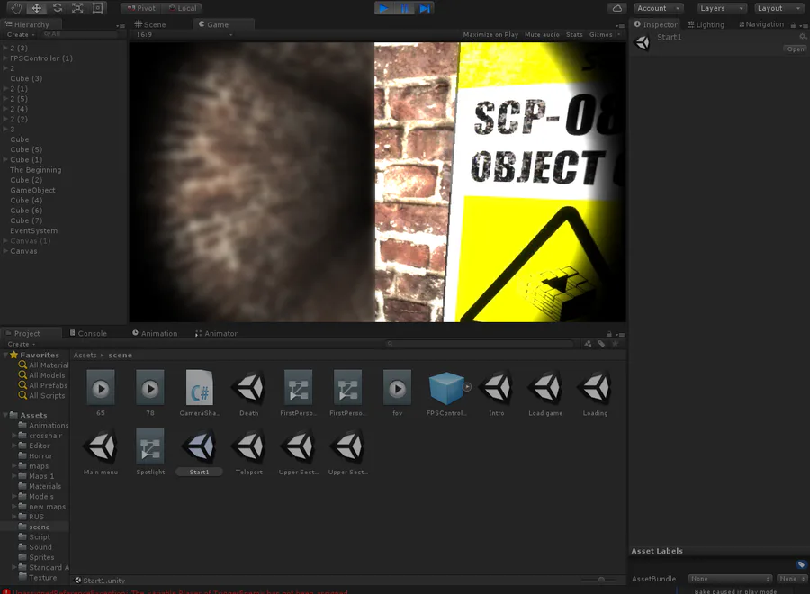Switch to the Lighting tab
810x594 pixels.
point(706,24)
